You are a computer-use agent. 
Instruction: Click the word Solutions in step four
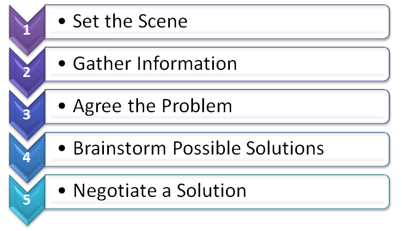pos(285,148)
